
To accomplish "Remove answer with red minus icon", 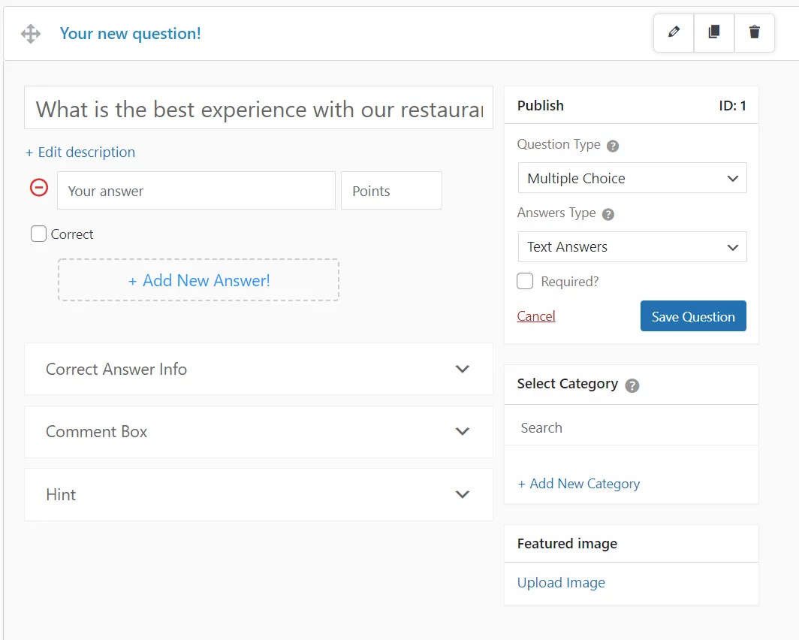I will click(x=39, y=188).
